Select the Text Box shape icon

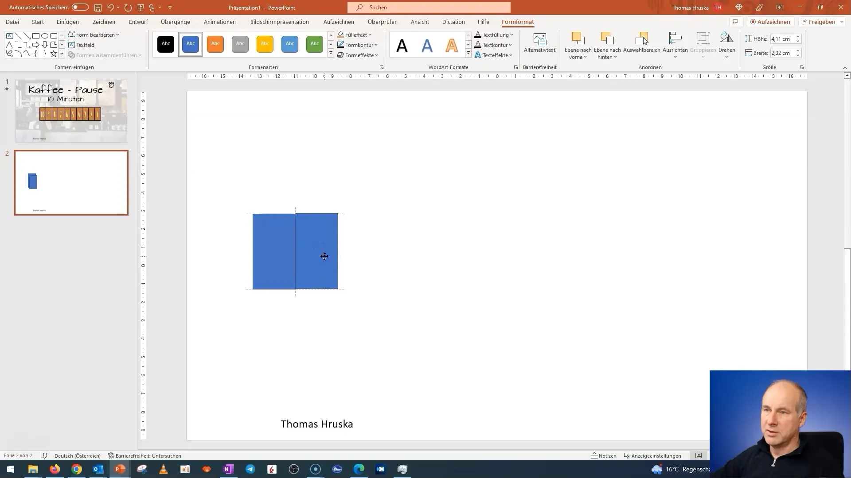point(9,36)
